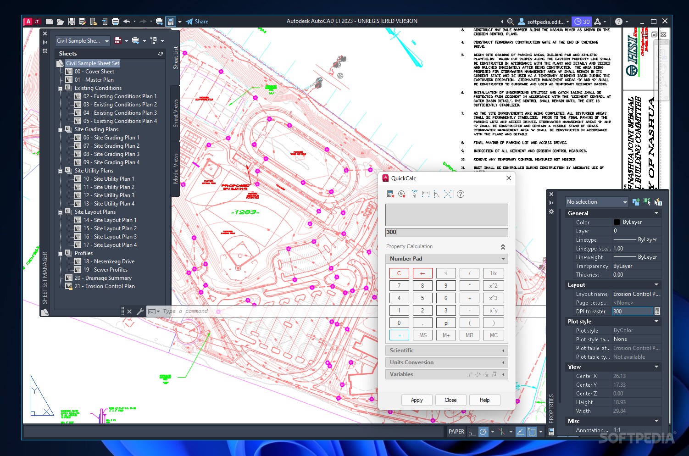Collapse the Site Layout Plans subset
689x456 pixels.
point(61,212)
